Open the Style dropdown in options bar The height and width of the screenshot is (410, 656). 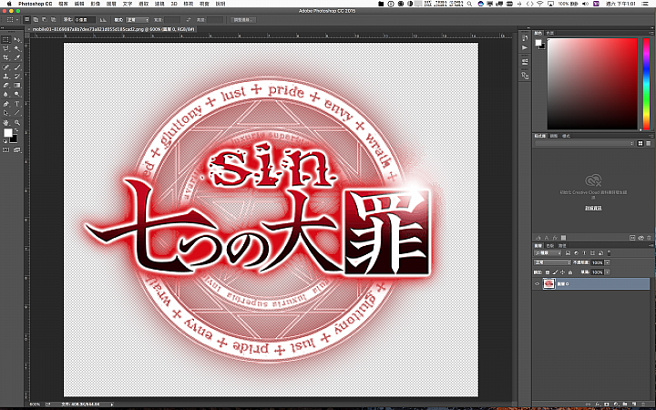pyautogui.click(x=138, y=20)
